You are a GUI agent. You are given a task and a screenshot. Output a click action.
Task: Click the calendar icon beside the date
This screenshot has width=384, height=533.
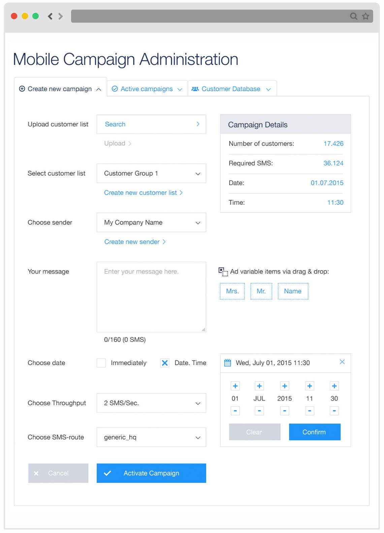point(228,363)
